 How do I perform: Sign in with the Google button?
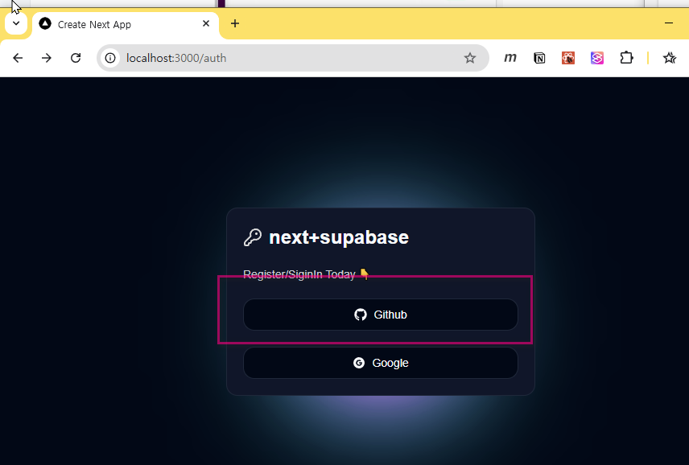380,363
